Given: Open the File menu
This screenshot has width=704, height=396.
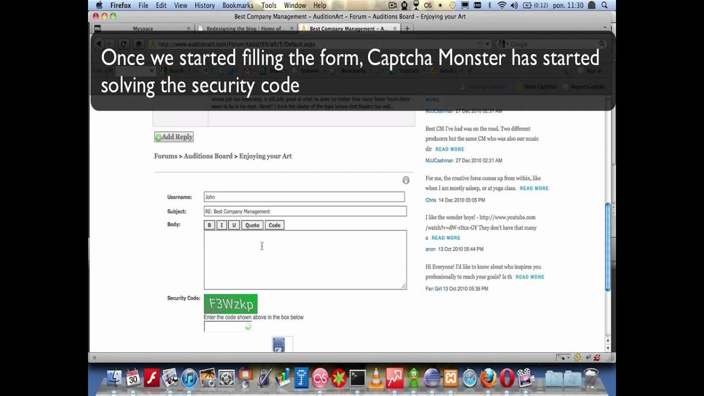Looking at the screenshot, I should (x=144, y=5).
